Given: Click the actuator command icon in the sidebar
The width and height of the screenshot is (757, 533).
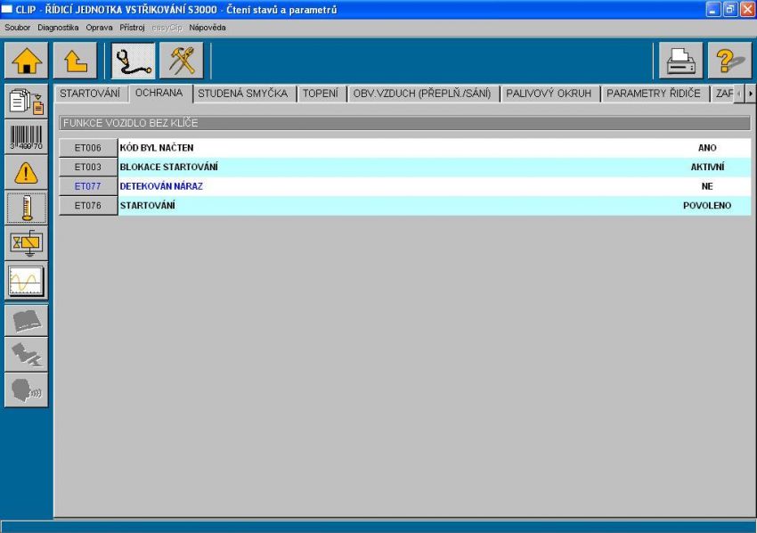Looking at the screenshot, I should (27, 245).
